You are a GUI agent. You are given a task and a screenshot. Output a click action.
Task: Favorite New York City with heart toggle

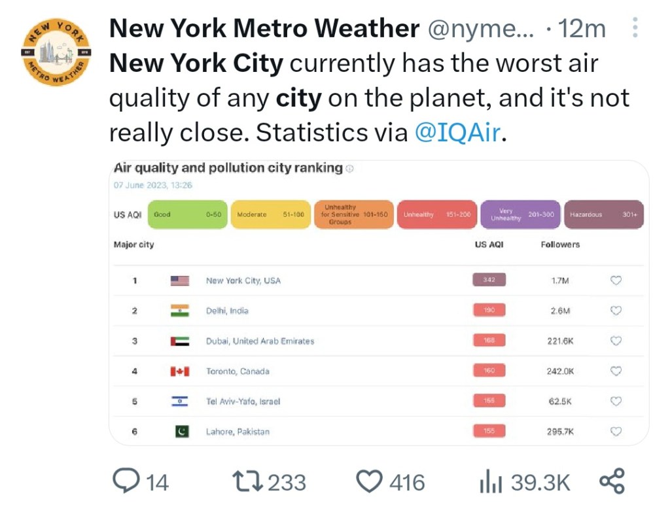(615, 281)
